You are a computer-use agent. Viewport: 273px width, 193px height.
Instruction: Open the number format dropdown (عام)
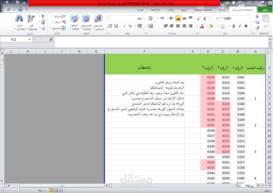pos(109,18)
